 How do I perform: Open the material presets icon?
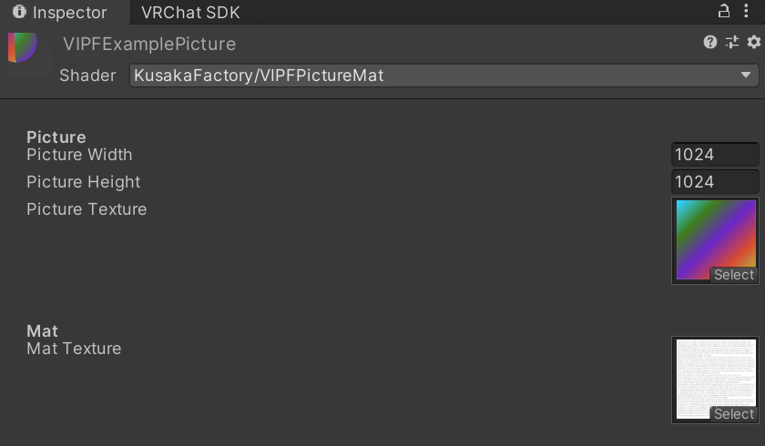coord(732,42)
